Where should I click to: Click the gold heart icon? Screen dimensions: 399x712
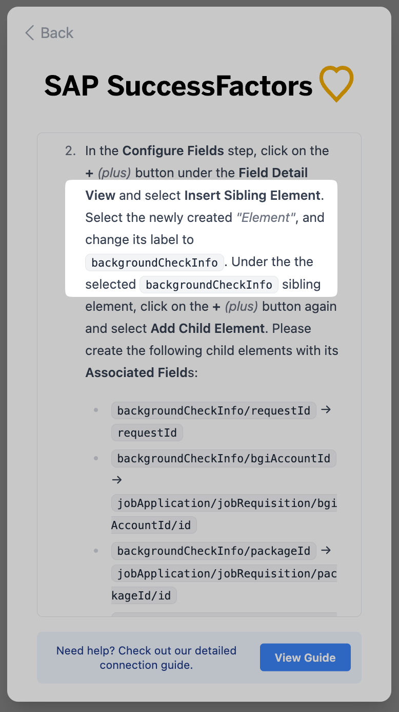point(336,84)
